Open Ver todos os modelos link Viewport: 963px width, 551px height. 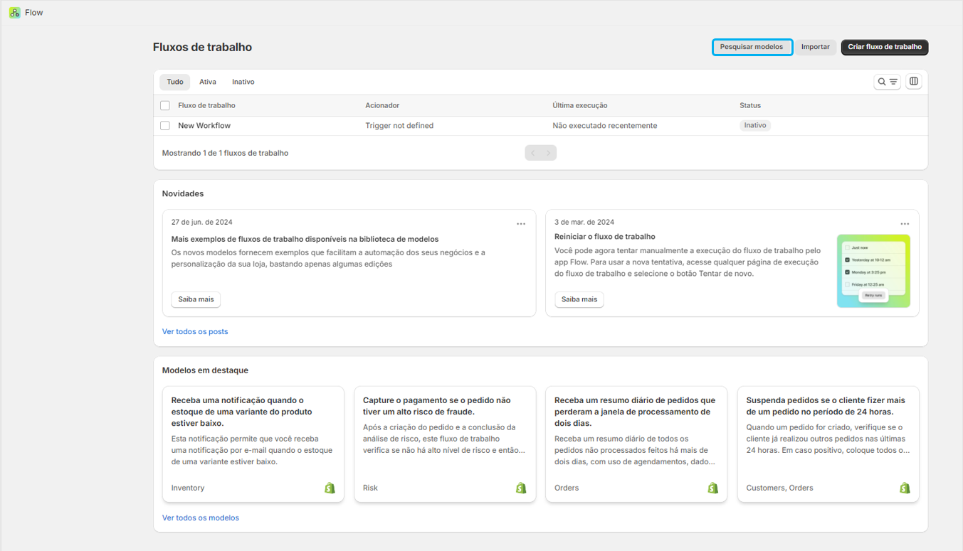[201, 518]
